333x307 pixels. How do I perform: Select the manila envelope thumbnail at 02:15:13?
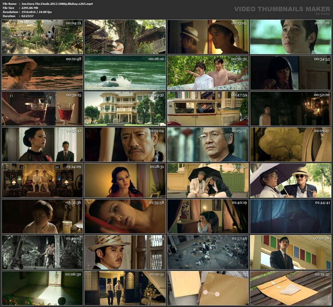[208, 288]
